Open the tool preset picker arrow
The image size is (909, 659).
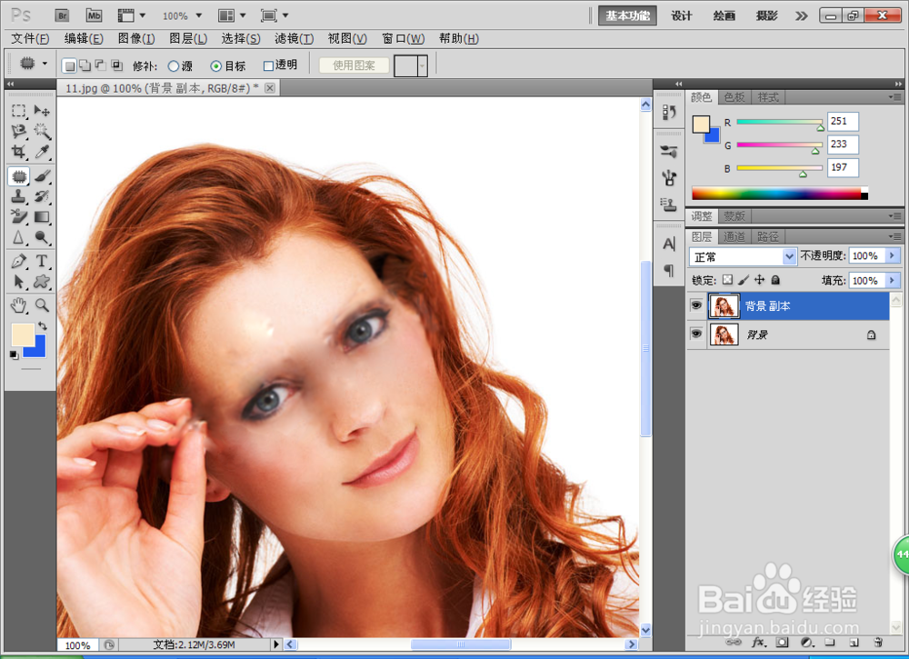point(45,64)
